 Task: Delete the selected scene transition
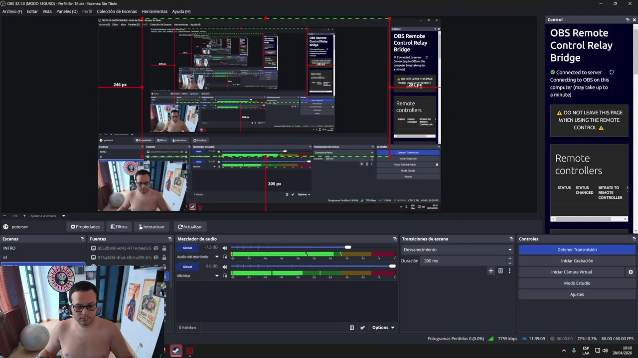point(500,271)
